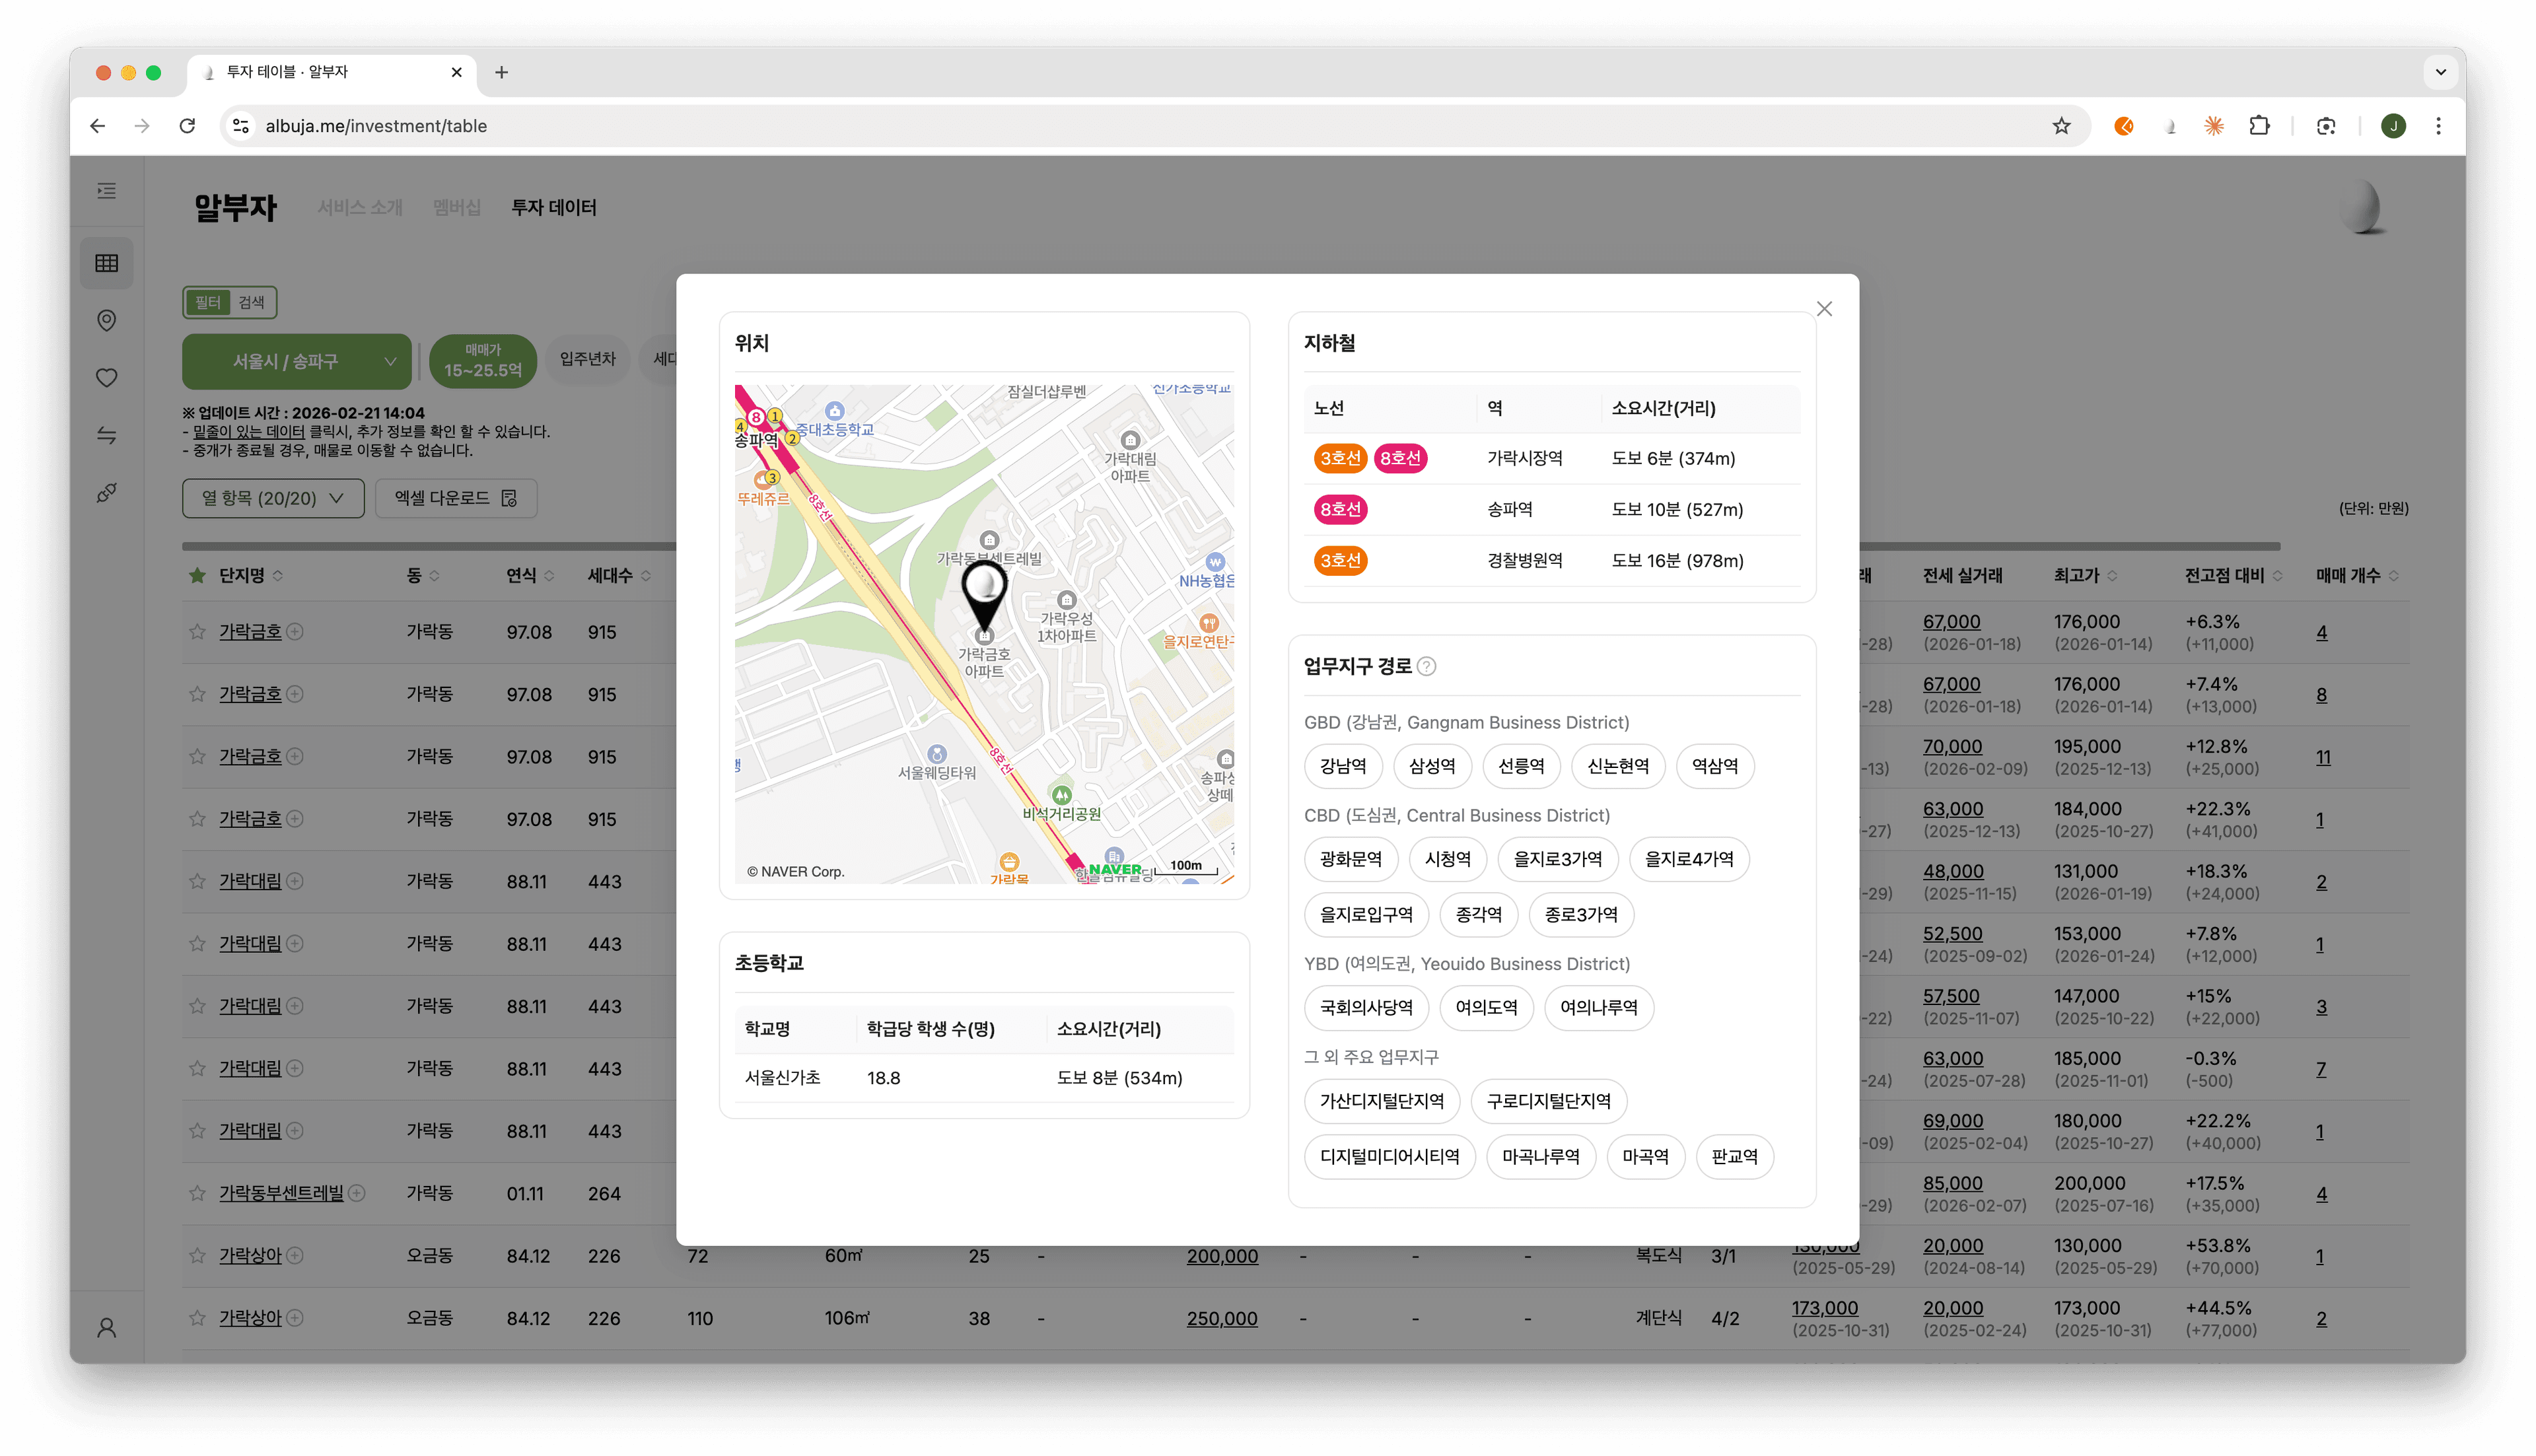This screenshot has width=2536, height=1456.
Task: Click the 엑셀 다운로드 button
Action: tap(456, 498)
